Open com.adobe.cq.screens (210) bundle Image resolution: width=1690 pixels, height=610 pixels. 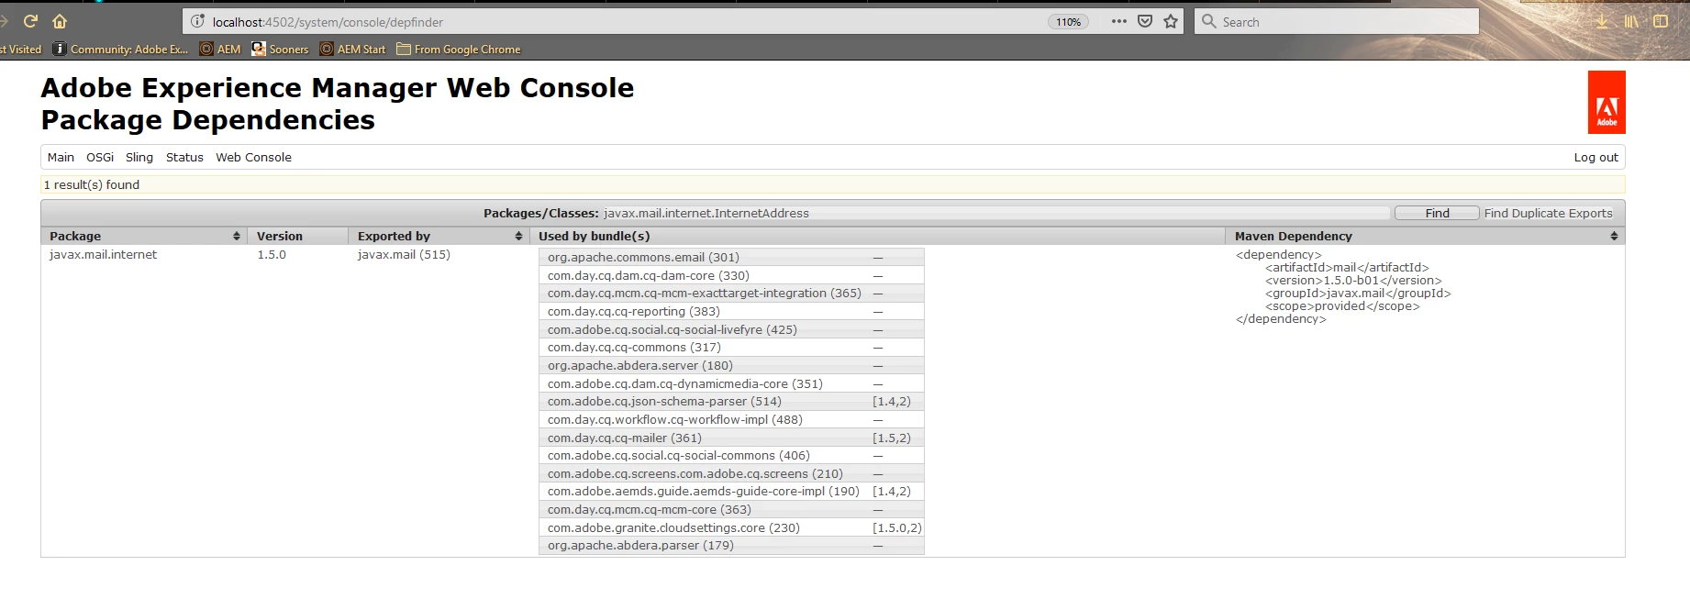[x=695, y=473]
